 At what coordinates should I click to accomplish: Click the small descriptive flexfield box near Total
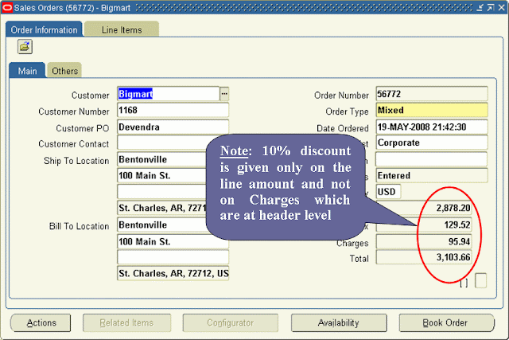(x=480, y=280)
